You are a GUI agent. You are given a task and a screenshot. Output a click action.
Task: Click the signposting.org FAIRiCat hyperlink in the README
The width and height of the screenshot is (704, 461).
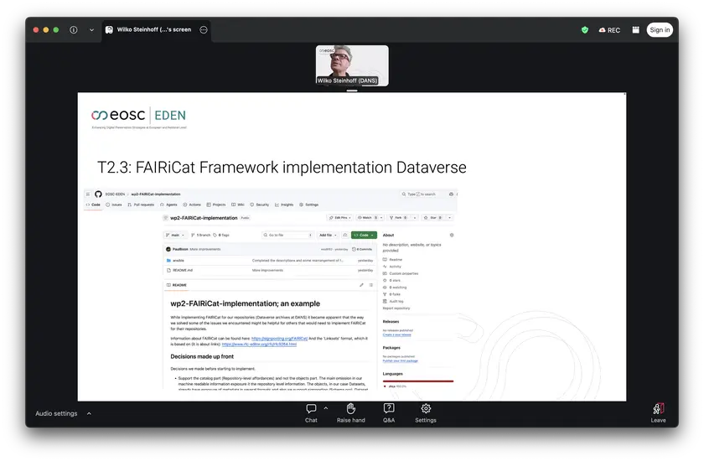tap(279, 339)
